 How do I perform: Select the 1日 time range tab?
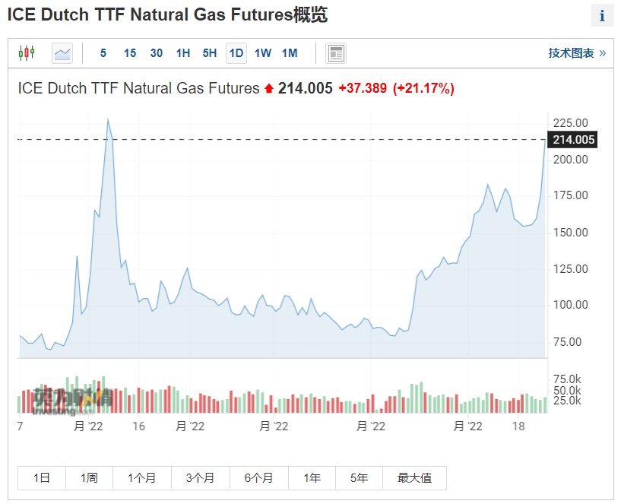click(x=42, y=478)
